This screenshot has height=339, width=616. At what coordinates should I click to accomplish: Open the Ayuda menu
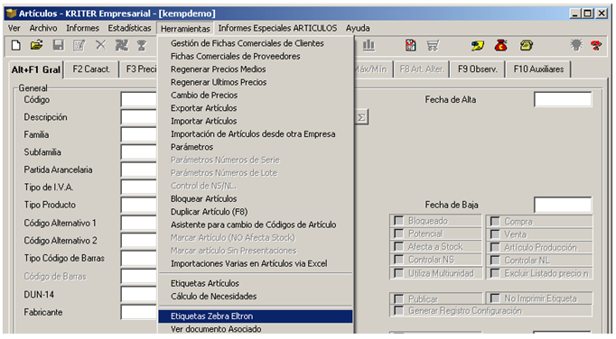click(x=358, y=28)
